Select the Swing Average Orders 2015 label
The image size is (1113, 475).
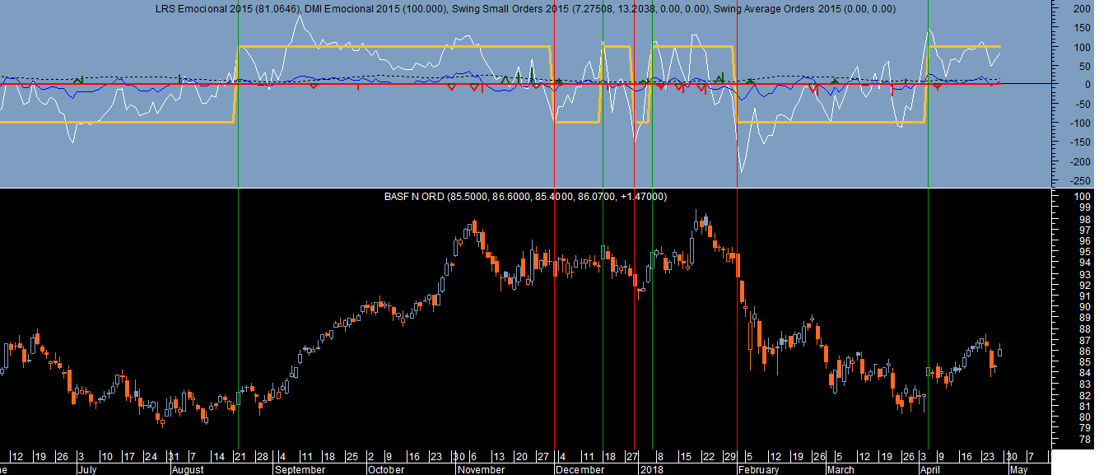pyautogui.click(x=804, y=9)
